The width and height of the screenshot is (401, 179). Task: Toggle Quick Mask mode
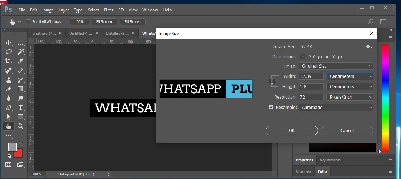tap(9, 165)
